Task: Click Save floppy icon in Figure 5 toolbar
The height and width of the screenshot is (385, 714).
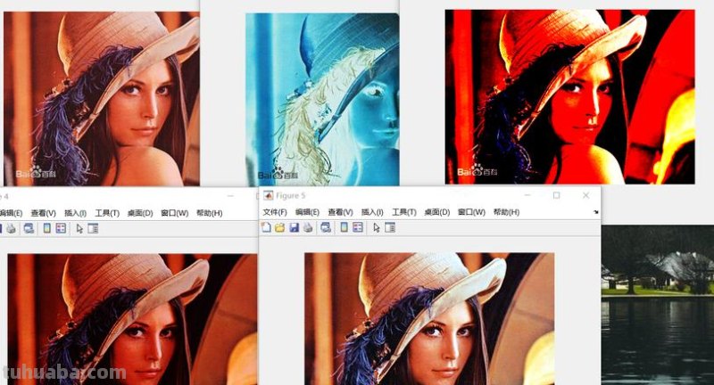Action: coord(295,228)
